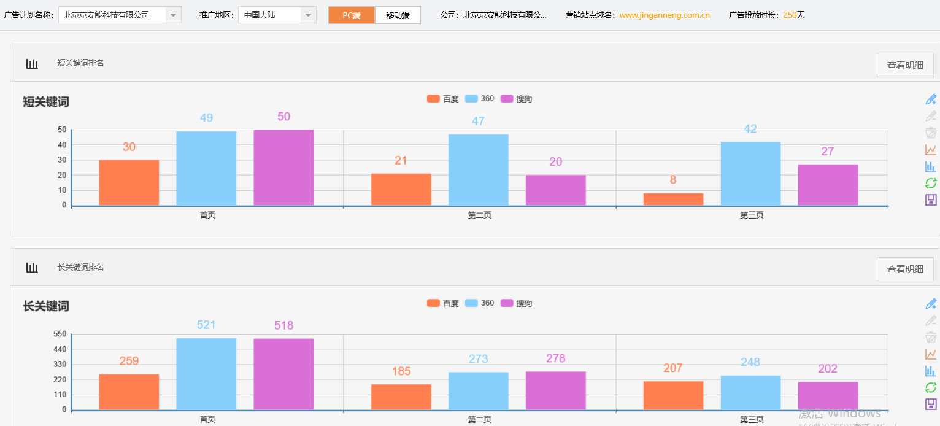Image resolution: width=940 pixels, height=426 pixels.
Task: Click the bar-chart icon beside 短关键词排名
Action: coord(32,63)
